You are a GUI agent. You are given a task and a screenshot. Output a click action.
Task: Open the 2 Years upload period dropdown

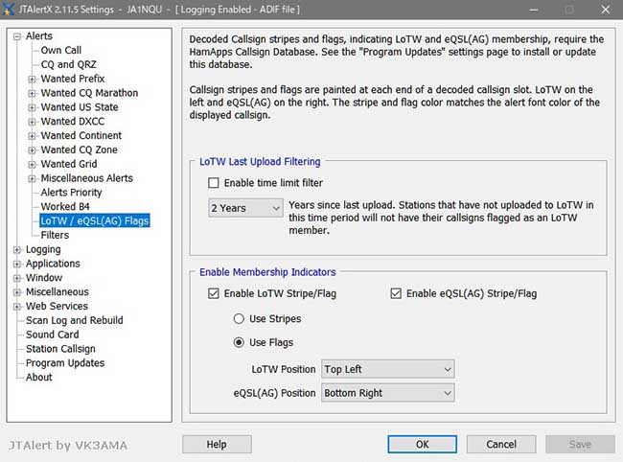click(x=246, y=208)
